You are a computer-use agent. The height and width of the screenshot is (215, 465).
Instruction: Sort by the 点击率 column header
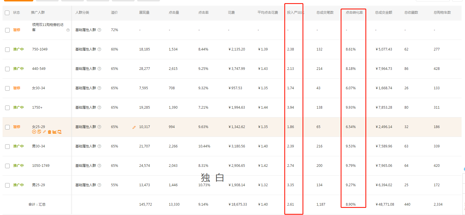click(203, 13)
